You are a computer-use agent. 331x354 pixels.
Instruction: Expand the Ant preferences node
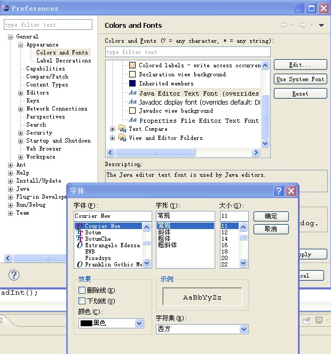click(x=10, y=165)
